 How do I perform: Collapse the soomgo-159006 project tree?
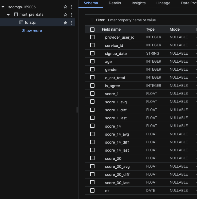pos(3,7)
